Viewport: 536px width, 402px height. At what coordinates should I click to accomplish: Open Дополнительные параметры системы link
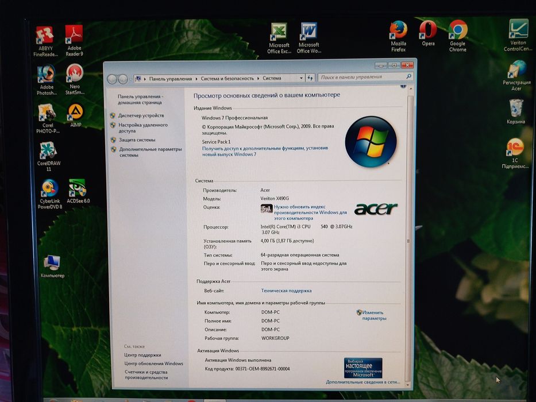click(x=151, y=152)
